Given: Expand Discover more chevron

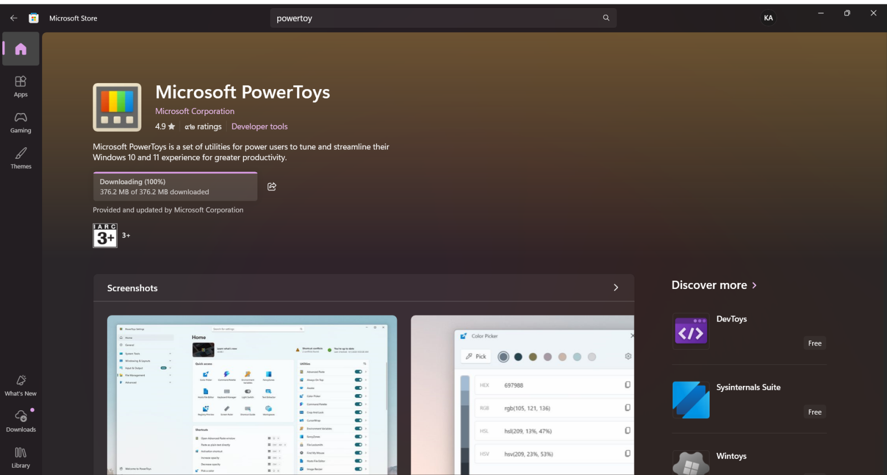Looking at the screenshot, I should pos(754,286).
